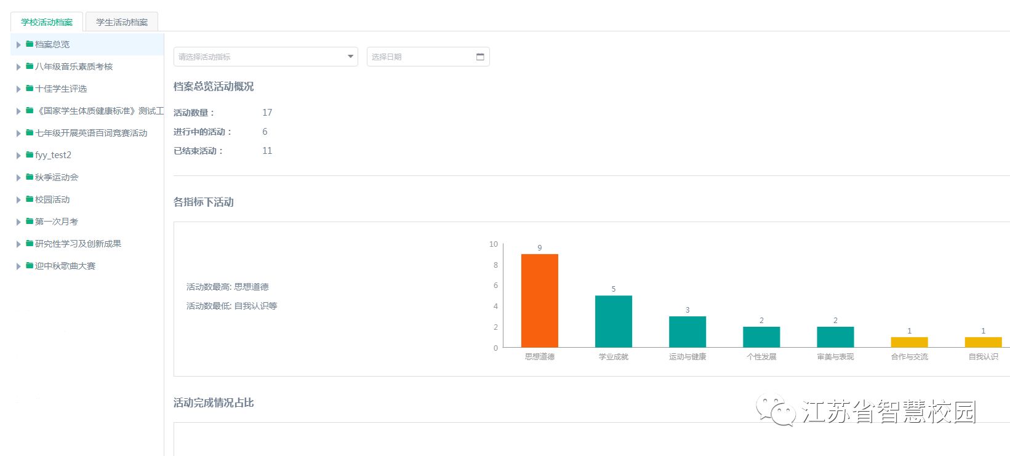Screen dimensions: 1010x456
Task: Click the 秋季运动会 folder icon
Action: coord(30,177)
